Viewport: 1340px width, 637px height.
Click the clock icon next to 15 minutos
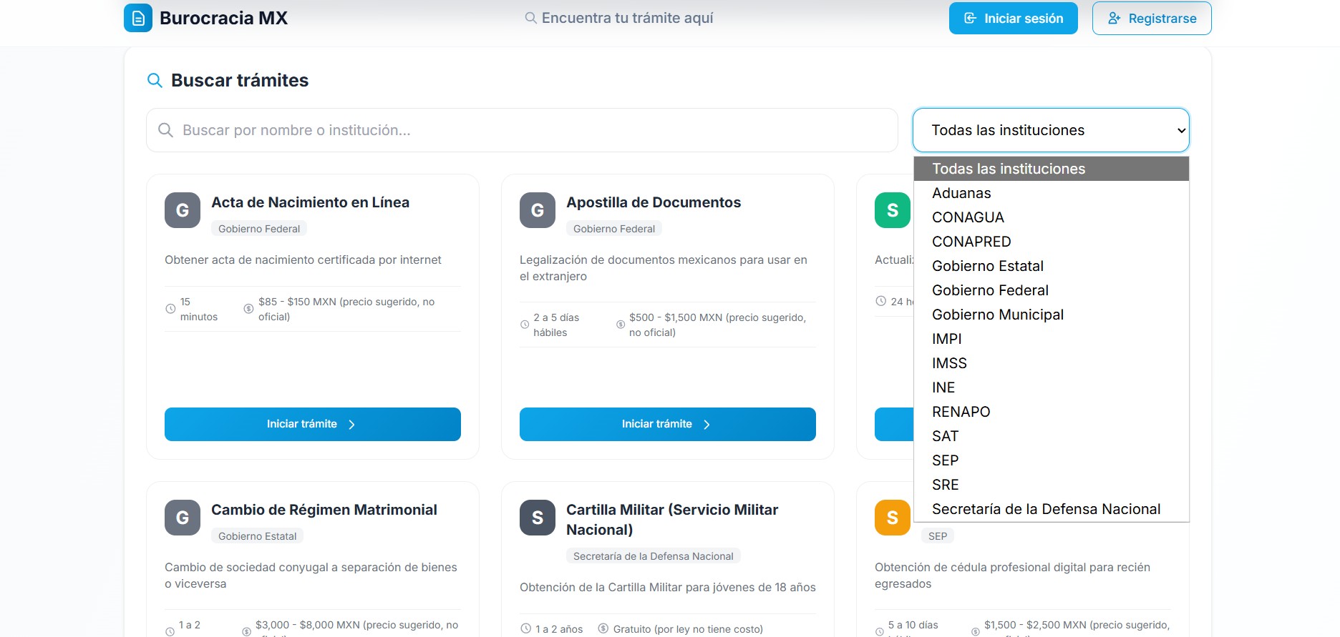[x=170, y=309]
